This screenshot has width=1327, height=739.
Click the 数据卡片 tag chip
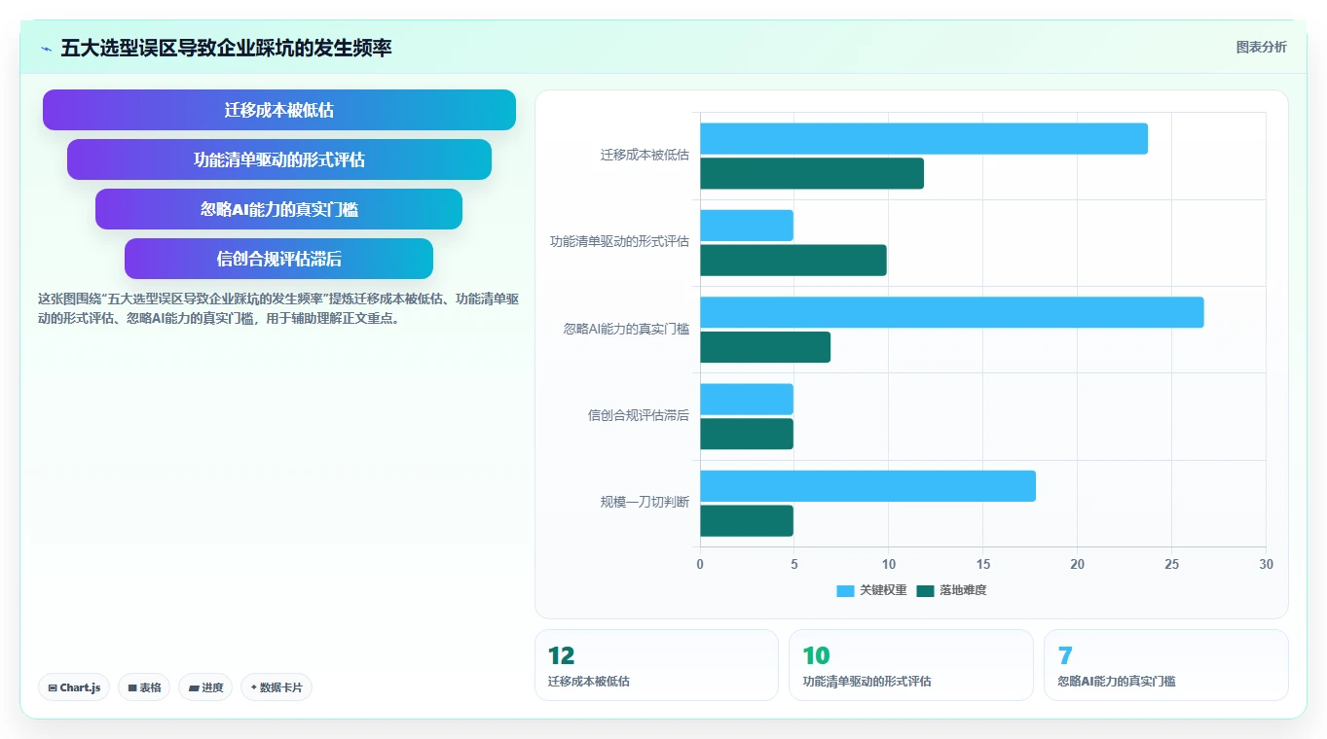click(x=276, y=687)
